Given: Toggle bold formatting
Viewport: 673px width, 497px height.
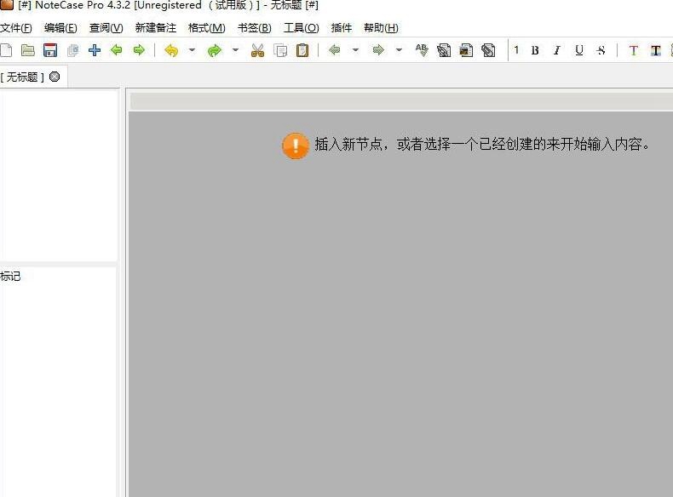Looking at the screenshot, I should (x=535, y=50).
